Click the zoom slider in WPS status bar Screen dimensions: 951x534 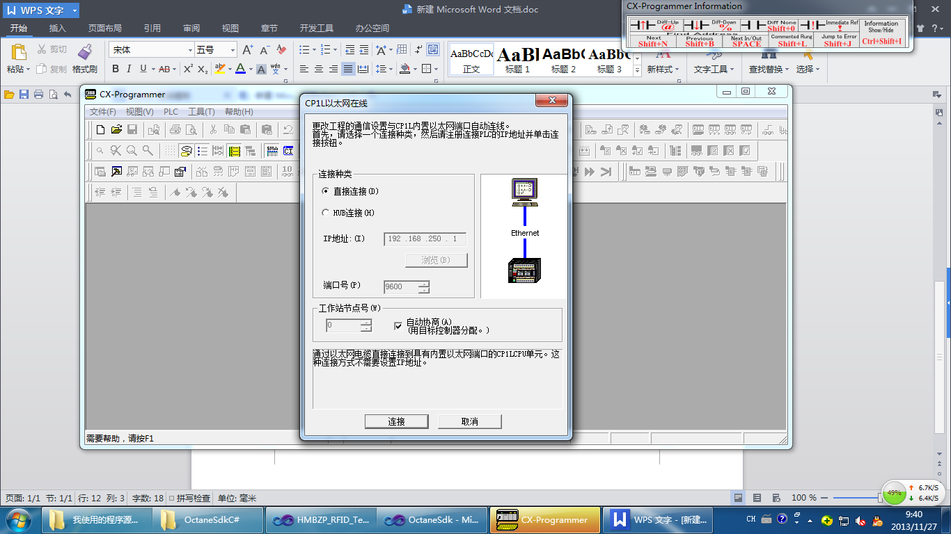click(880, 498)
